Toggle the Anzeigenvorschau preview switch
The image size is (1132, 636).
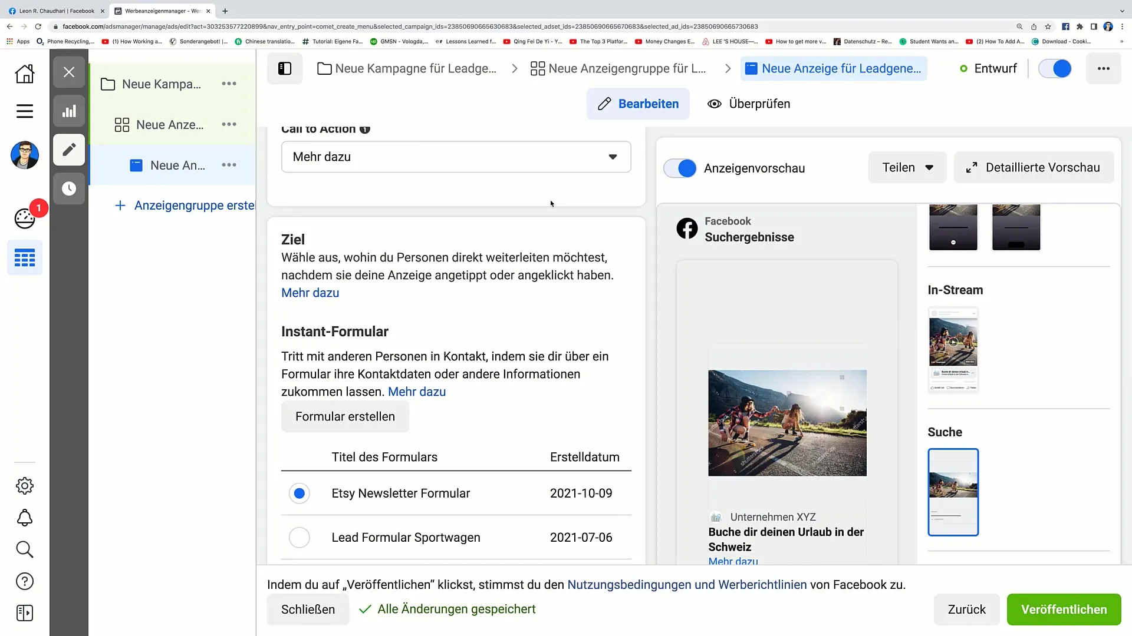pos(682,168)
